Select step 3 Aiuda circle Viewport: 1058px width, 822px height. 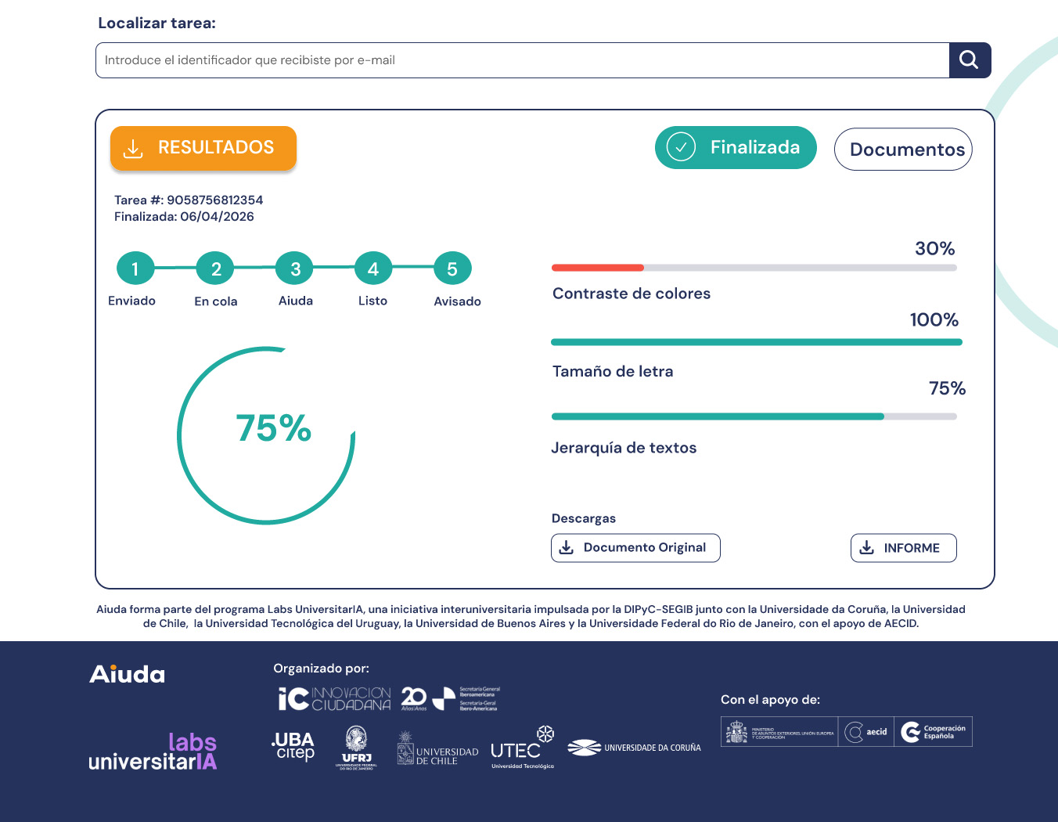pos(296,269)
